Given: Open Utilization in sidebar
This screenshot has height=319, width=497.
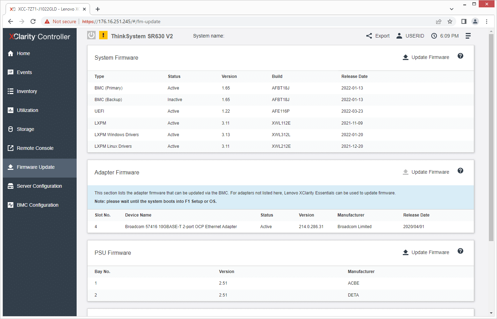Looking at the screenshot, I should 40,110.
